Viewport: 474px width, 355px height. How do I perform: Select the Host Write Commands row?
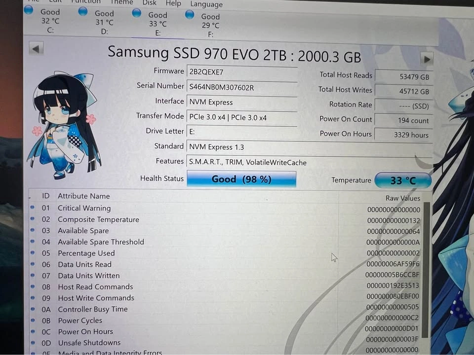point(225,298)
